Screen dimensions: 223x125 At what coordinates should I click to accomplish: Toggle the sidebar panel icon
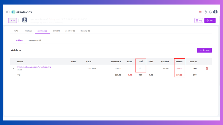click(8, 12)
